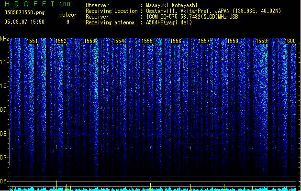Click the 0.7 frequency axis label

(x=4, y=158)
